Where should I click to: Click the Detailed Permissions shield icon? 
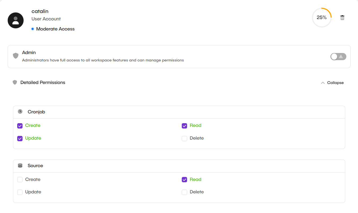15,82
